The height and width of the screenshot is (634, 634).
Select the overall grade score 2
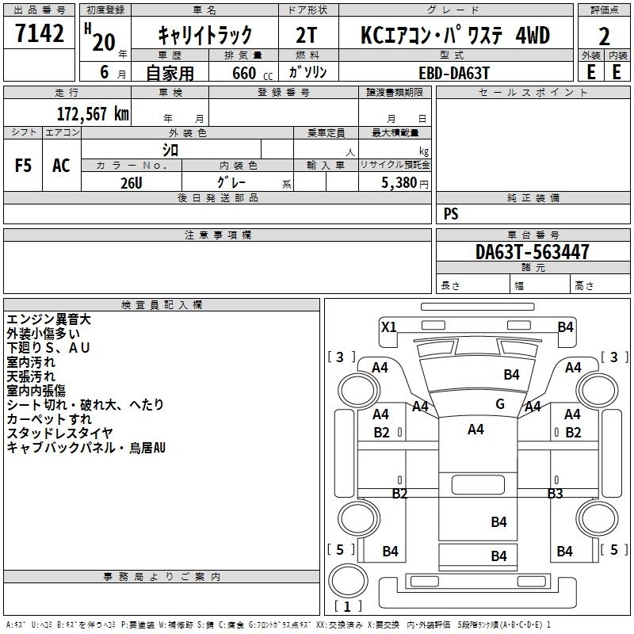tap(604, 36)
